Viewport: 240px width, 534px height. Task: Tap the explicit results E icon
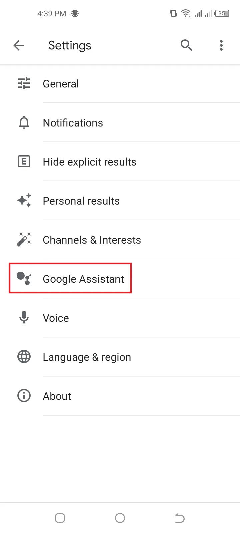24,162
